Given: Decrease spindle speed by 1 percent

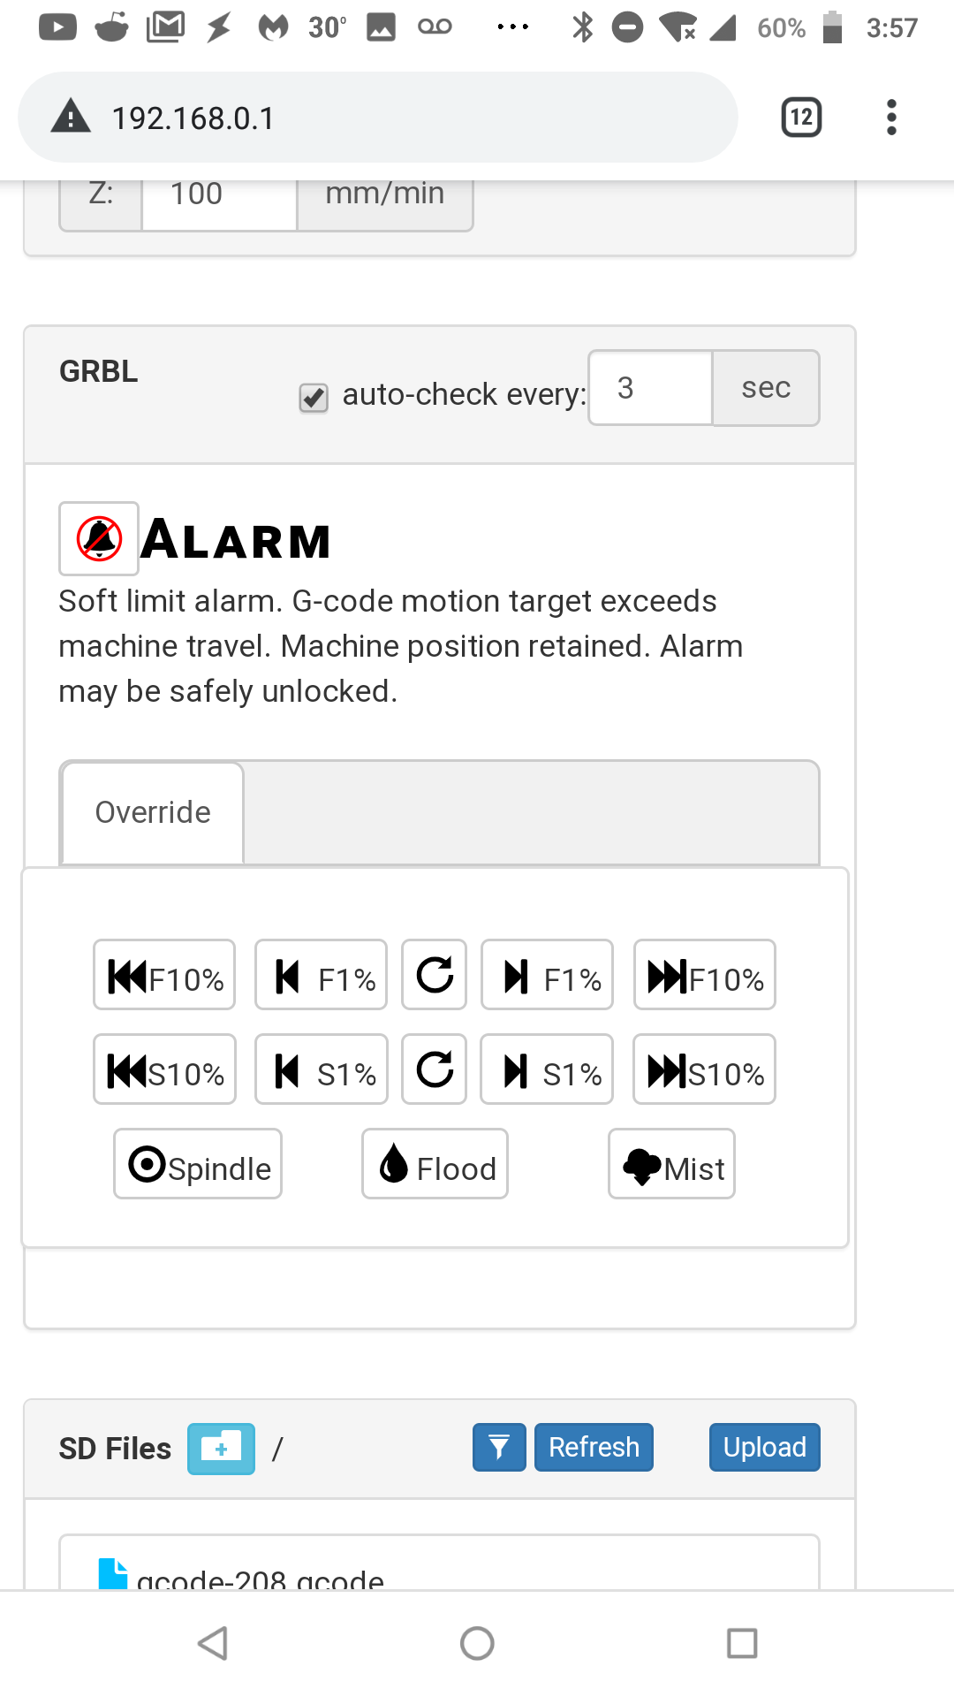Looking at the screenshot, I should pos(320,1069).
